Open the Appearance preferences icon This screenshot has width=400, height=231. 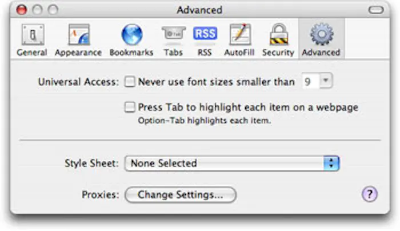pyautogui.click(x=78, y=35)
